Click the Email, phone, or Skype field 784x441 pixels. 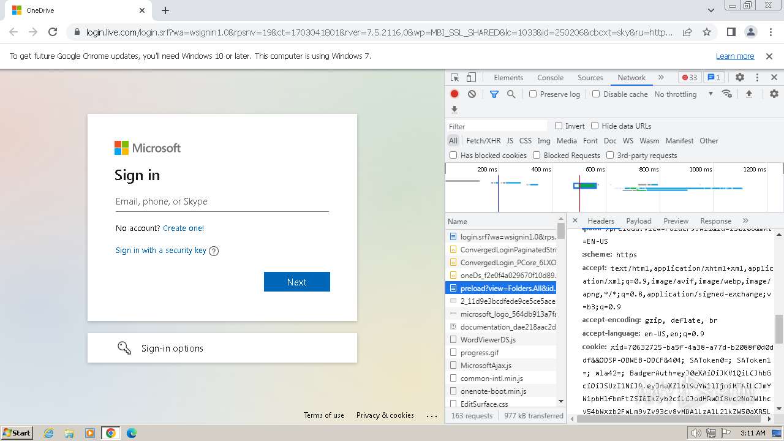[x=222, y=202]
